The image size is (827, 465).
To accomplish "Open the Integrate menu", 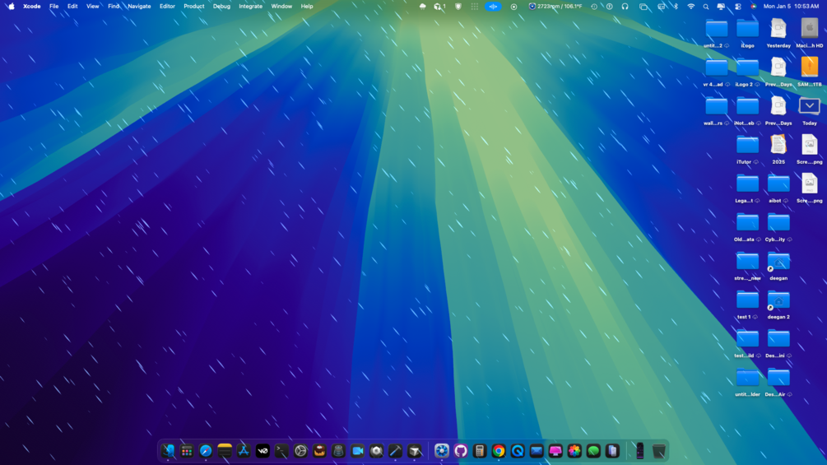I will point(250,7).
